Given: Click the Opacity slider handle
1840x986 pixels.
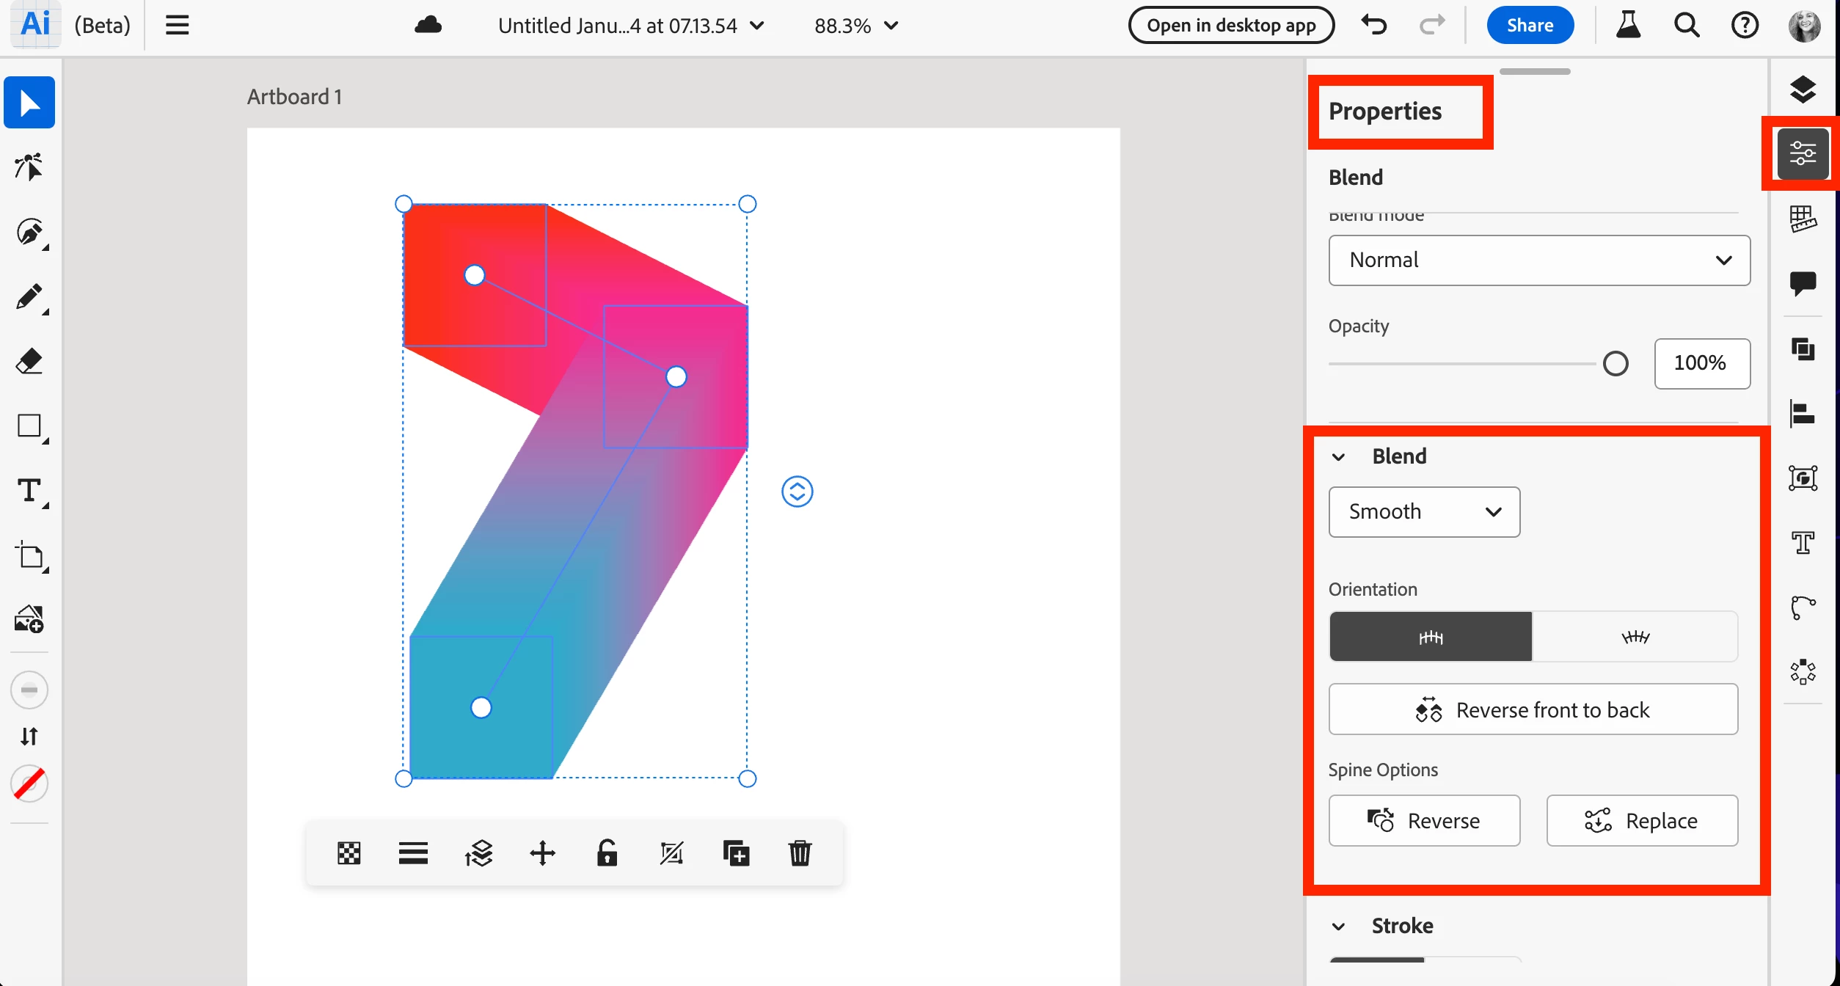Looking at the screenshot, I should tap(1615, 364).
